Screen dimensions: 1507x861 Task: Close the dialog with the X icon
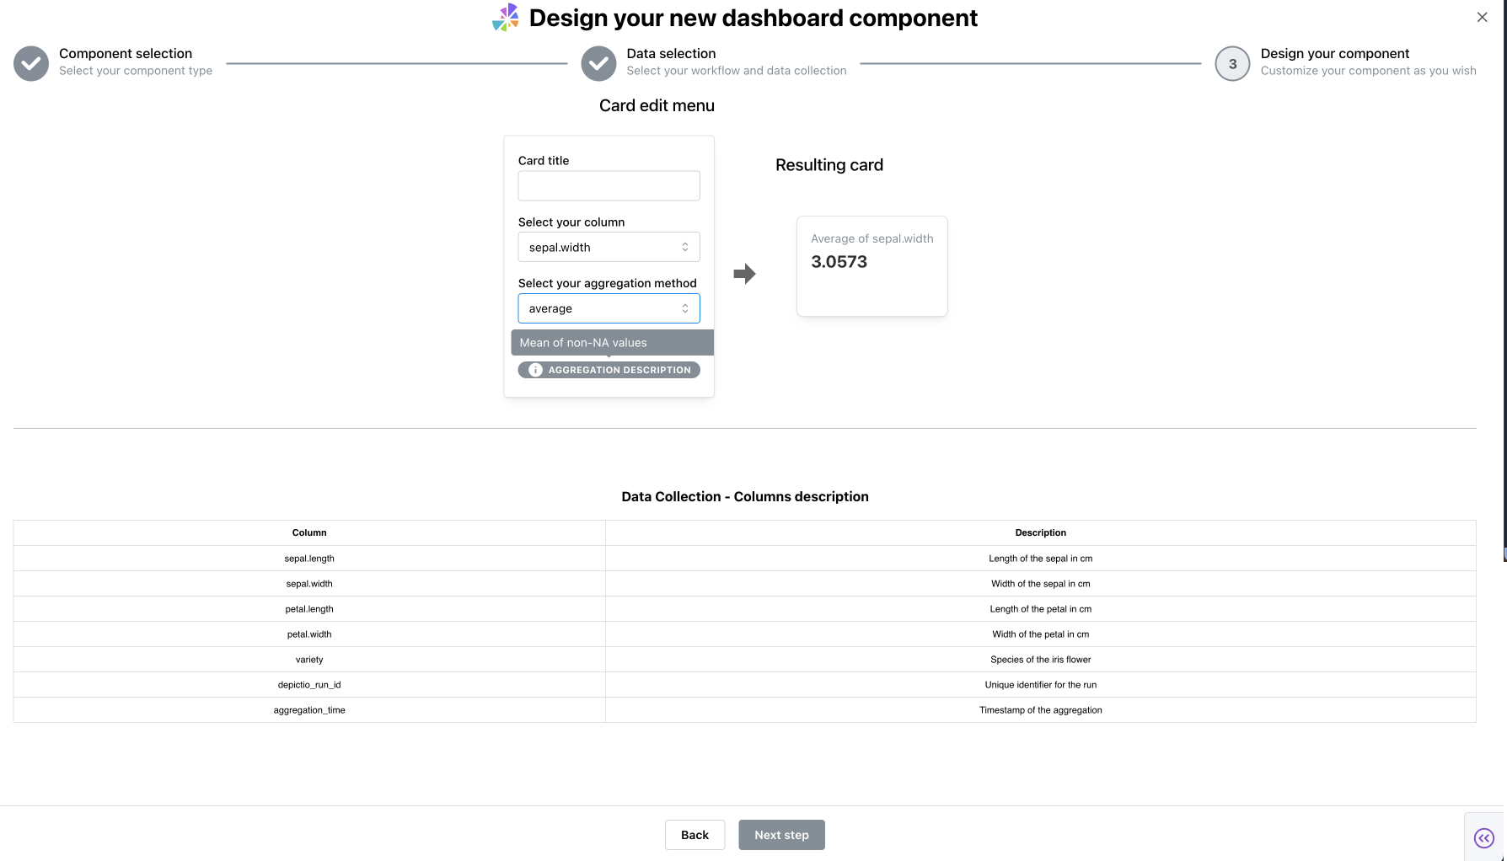pos(1482,17)
